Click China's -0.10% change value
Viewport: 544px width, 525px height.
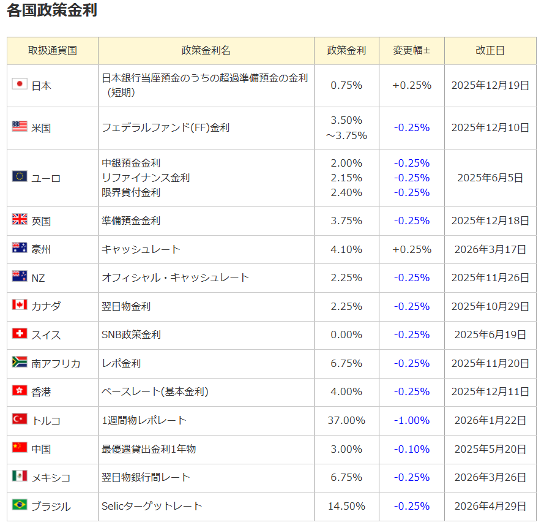412,449
